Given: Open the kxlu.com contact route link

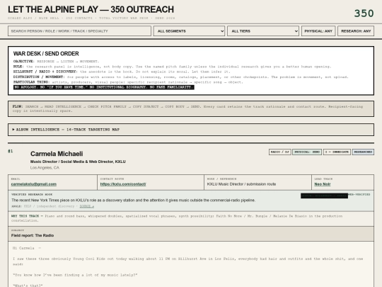Looking at the screenshot, I should (123, 184).
